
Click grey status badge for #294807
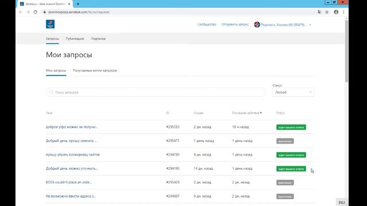(285, 196)
